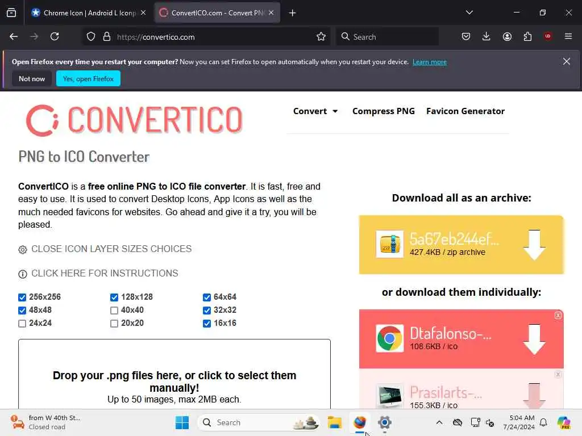Open a new tab with plus icon
Viewport: 582px width, 436px height.
pyautogui.click(x=293, y=13)
